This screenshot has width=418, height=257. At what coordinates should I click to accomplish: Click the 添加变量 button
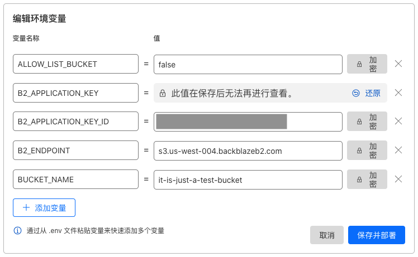pos(44,208)
